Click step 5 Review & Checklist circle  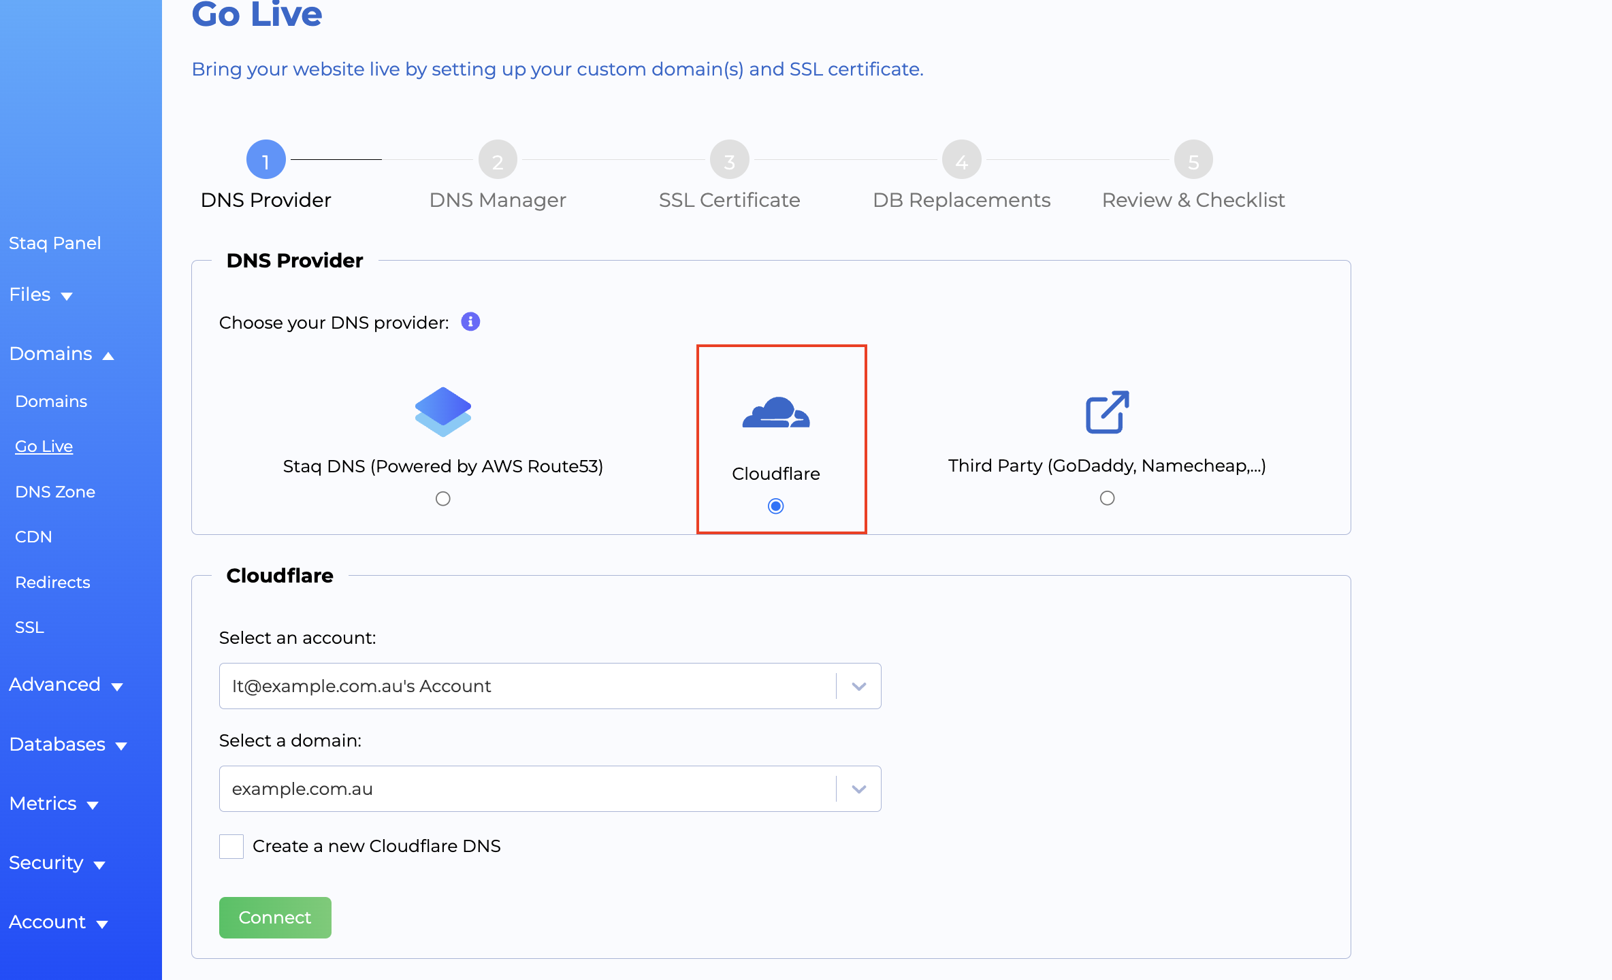pyautogui.click(x=1193, y=160)
